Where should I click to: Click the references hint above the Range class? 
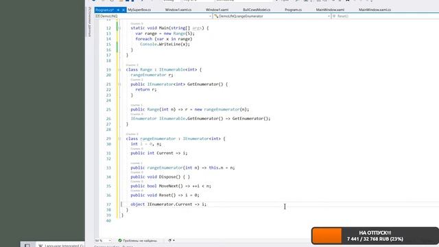[x=132, y=65]
